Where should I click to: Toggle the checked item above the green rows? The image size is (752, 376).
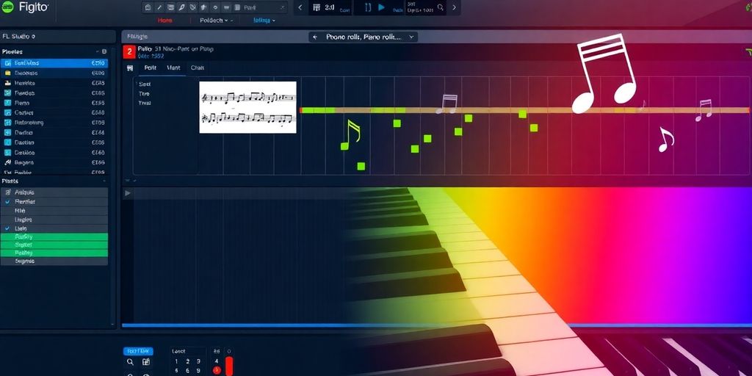coord(7,228)
